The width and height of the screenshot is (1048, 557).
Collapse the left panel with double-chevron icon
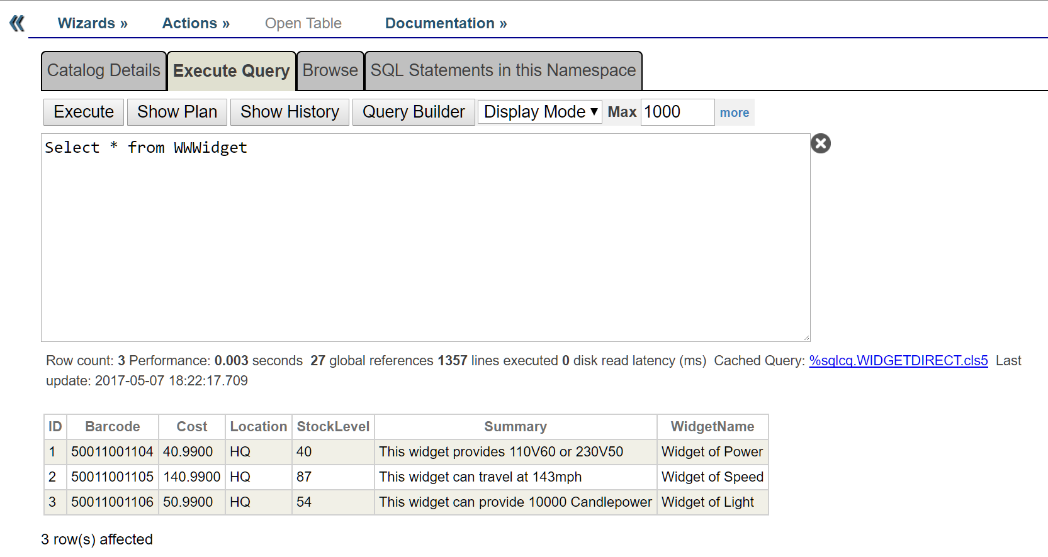17,23
